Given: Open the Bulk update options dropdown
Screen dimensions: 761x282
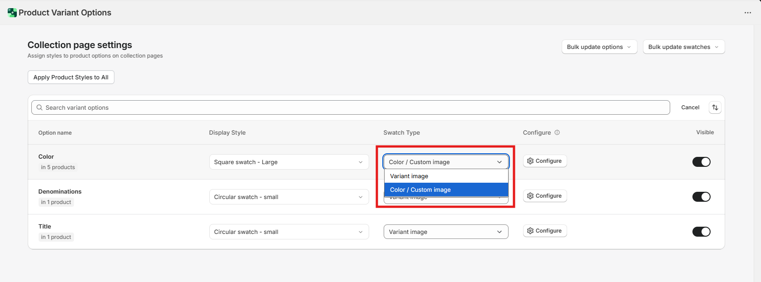Looking at the screenshot, I should point(599,47).
